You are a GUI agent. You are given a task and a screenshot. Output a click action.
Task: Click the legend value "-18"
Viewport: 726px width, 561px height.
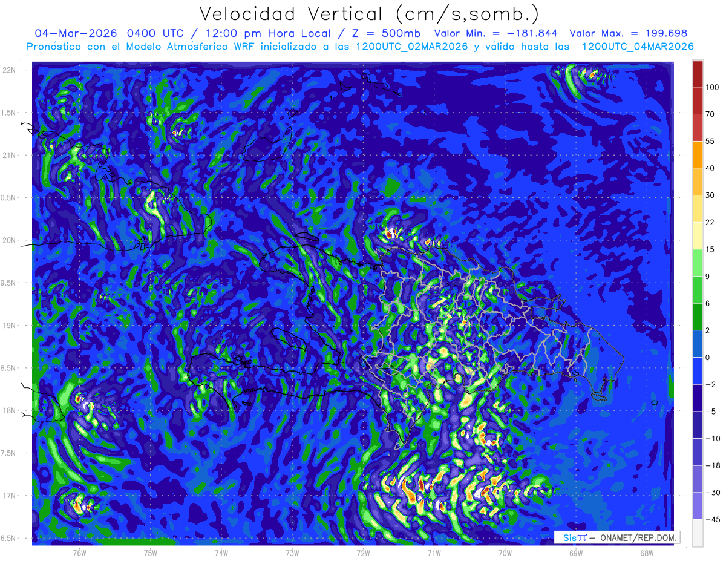pos(712,465)
